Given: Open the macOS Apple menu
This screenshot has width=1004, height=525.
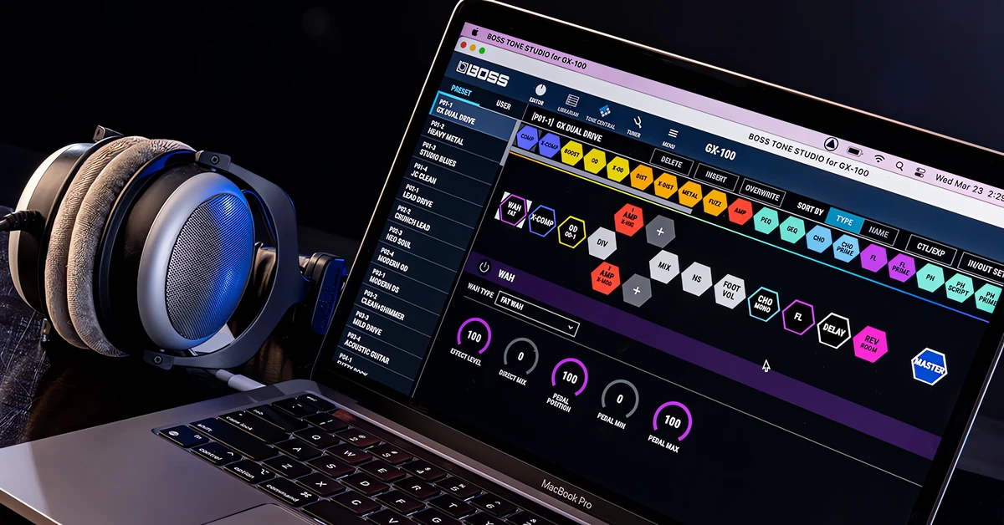Looking at the screenshot, I should point(474,33).
